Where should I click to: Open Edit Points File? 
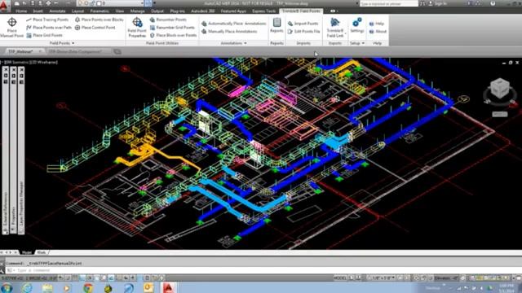pos(303,32)
